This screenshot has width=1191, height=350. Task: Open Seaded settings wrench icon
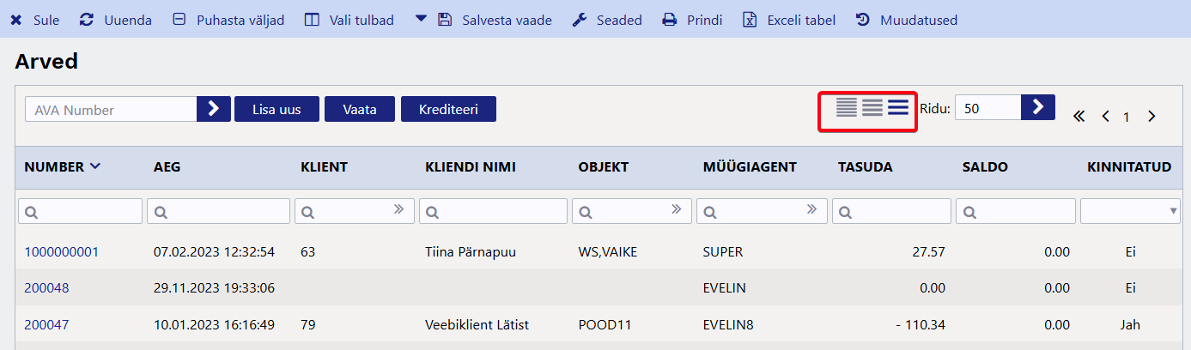pos(580,20)
